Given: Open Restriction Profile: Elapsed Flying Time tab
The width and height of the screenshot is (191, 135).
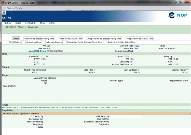Looking at the screenshot, I should tap(85, 42).
